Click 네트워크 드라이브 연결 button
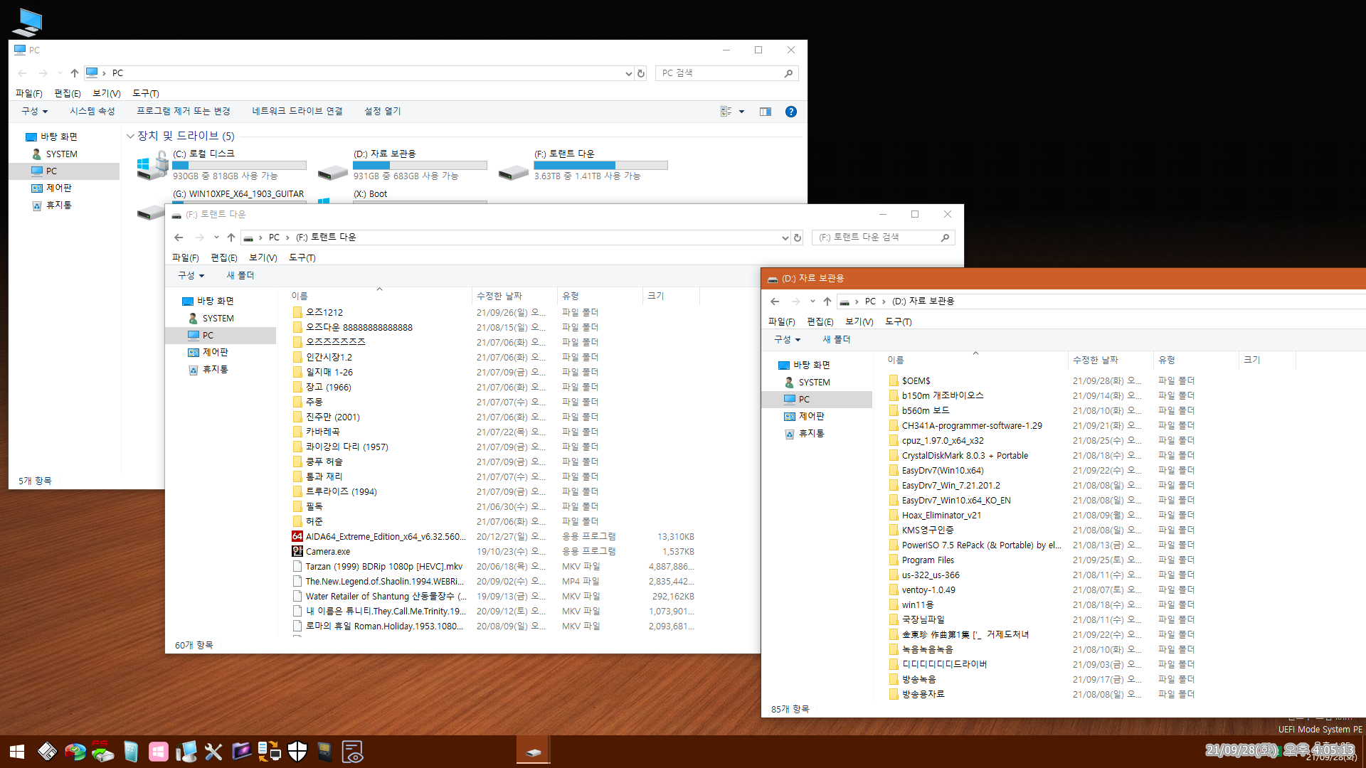This screenshot has width=1366, height=768. point(297,111)
